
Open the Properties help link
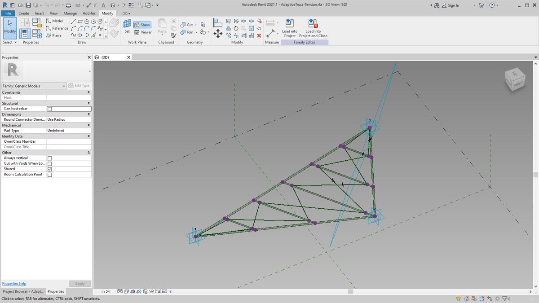(x=14, y=283)
